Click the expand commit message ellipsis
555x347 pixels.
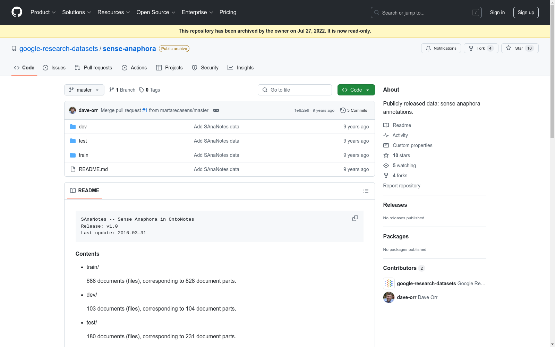pos(216,110)
